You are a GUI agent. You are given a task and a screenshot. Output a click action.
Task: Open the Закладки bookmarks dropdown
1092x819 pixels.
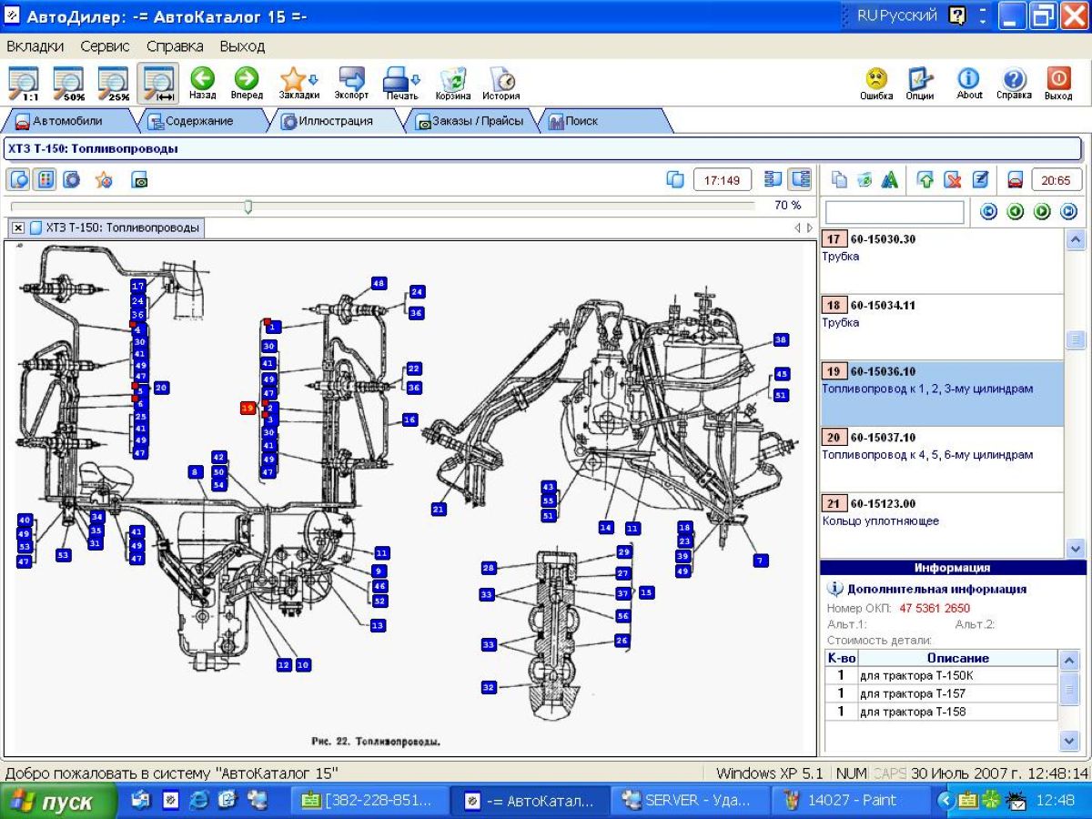(298, 82)
